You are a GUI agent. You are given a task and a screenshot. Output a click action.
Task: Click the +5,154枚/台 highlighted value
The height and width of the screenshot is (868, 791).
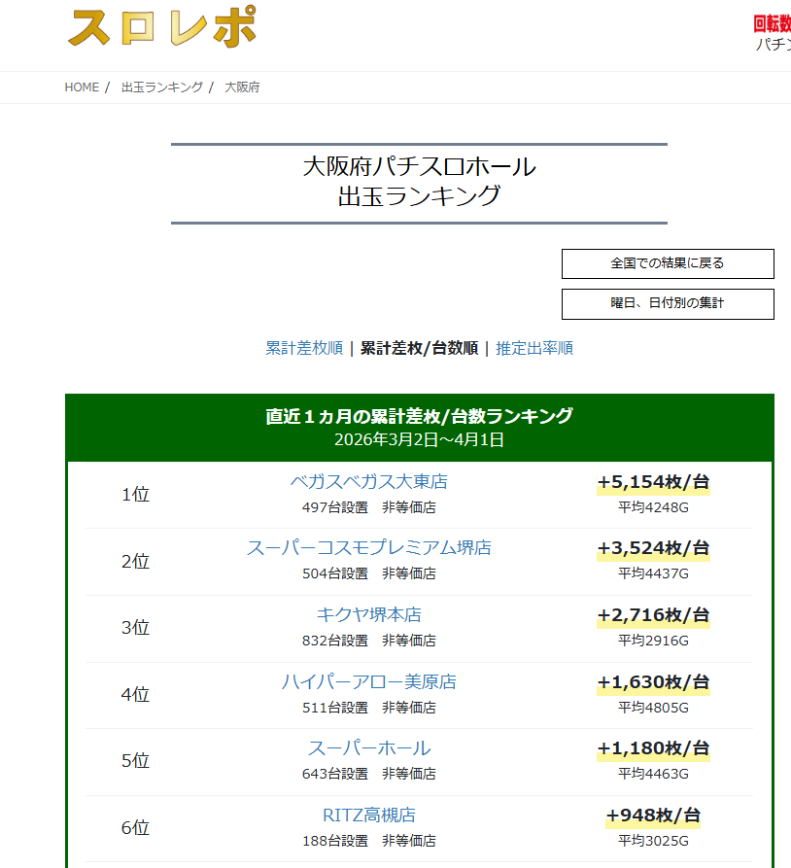[x=653, y=482]
